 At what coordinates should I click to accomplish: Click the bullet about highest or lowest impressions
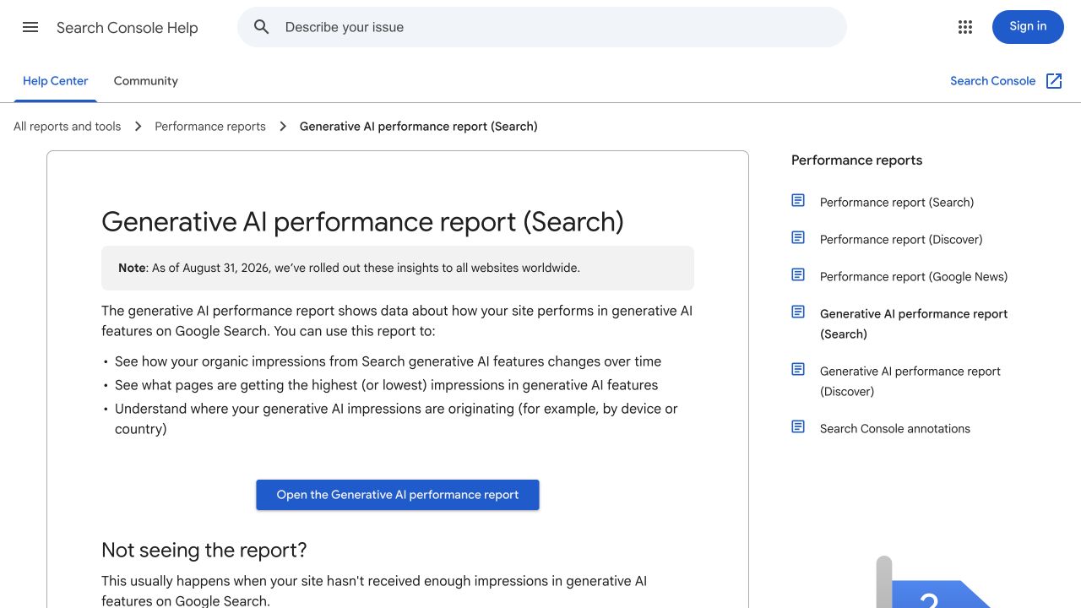coord(386,385)
